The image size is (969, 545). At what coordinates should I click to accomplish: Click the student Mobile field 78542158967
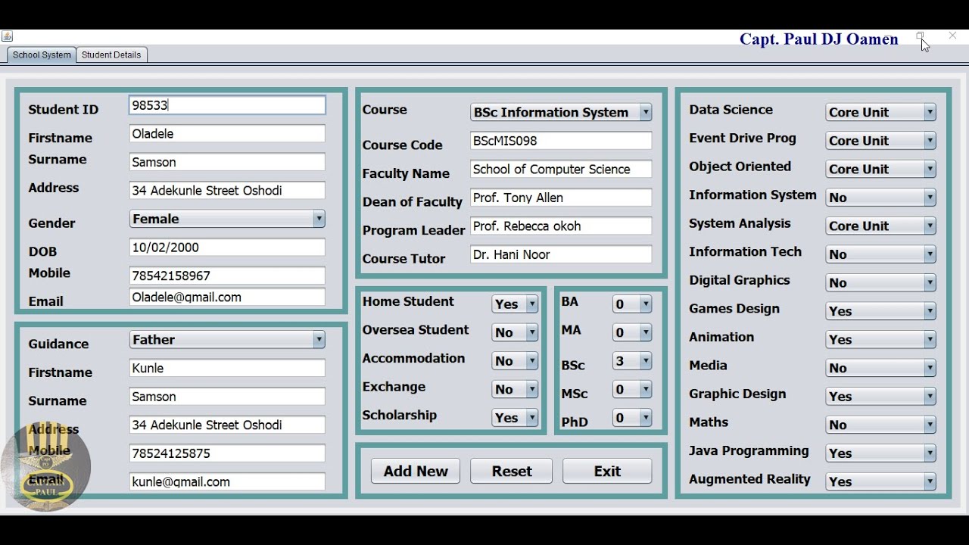(x=227, y=276)
